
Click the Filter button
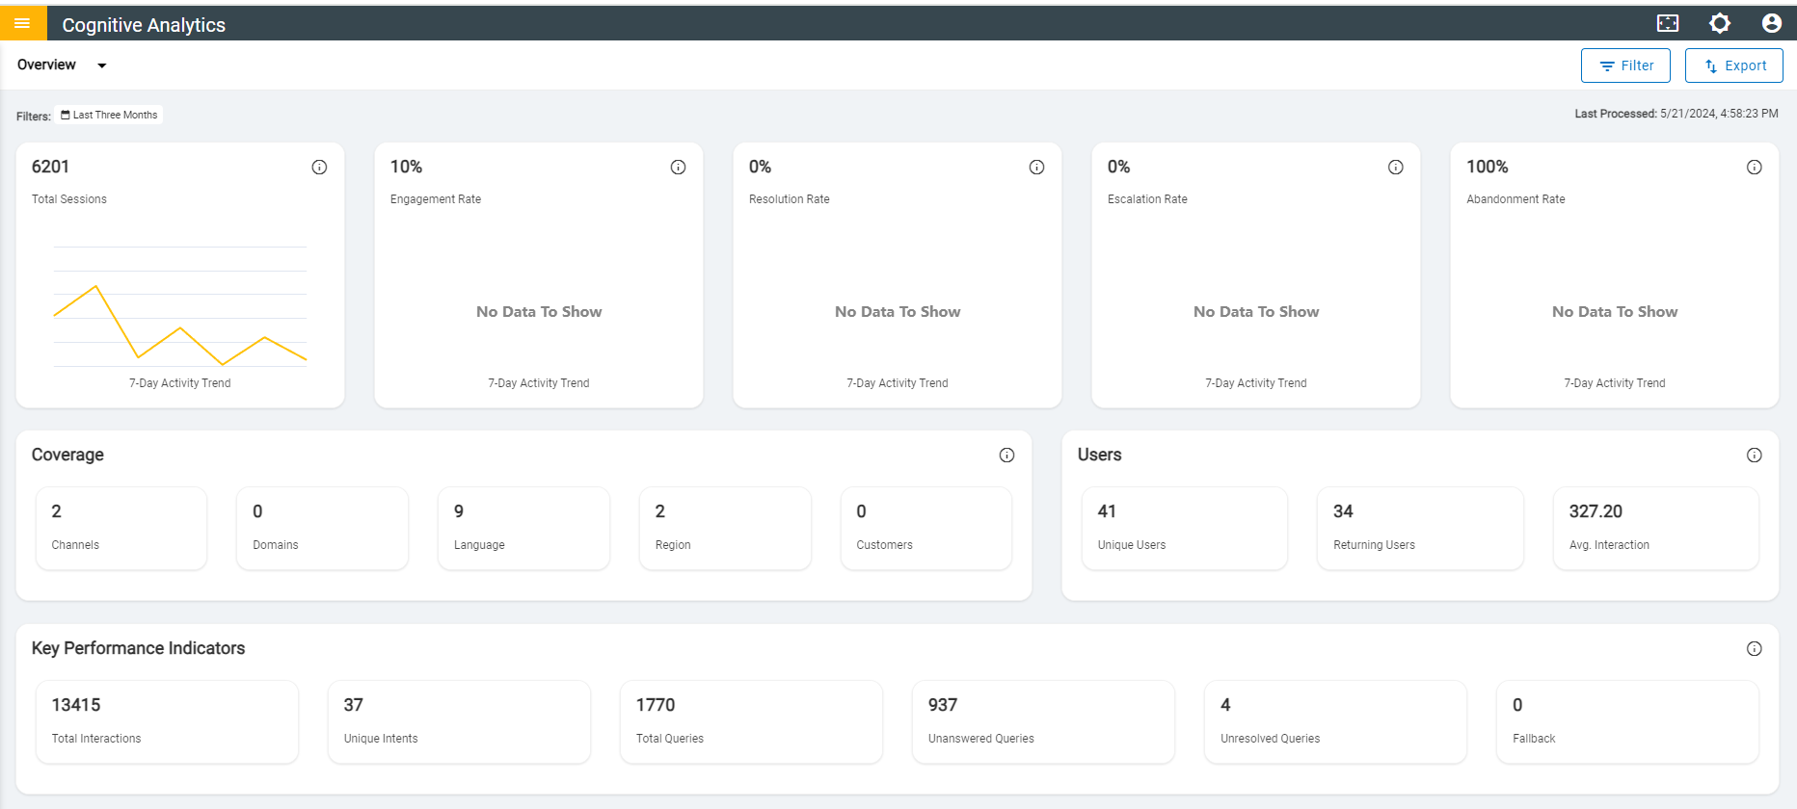coord(1625,65)
